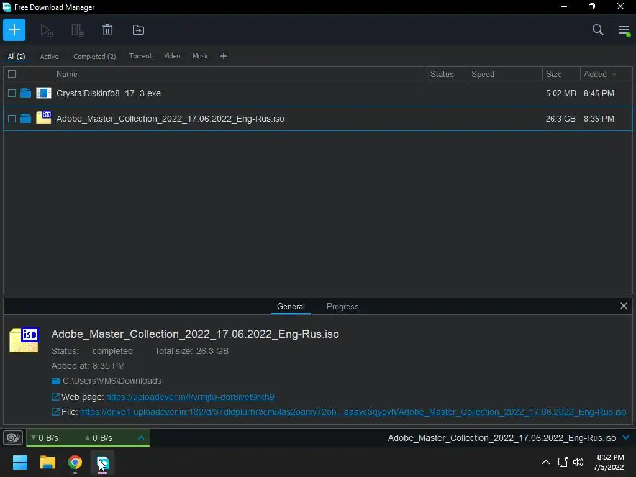Toggle snail speed mode icon
The width and height of the screenshot is (636, 477).
point(13,438)
